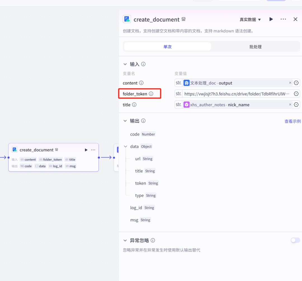The width and height of the screenshot is (302, 281).
Task: Show info for the folder_token variable
Action: [151, 94]
